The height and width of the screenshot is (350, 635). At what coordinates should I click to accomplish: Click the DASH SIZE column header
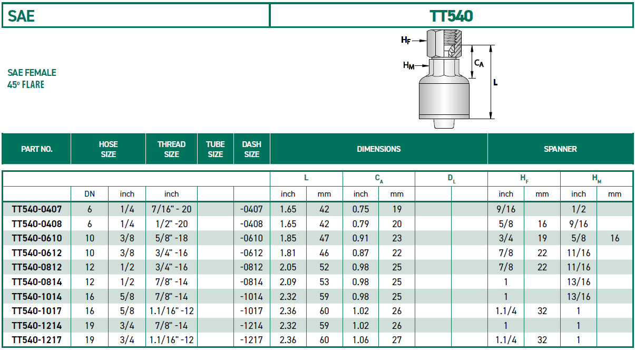[252, 149]
